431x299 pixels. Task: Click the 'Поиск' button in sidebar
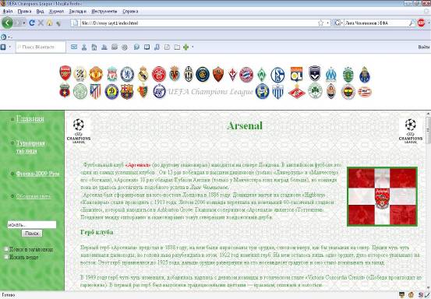pos(32,234)
